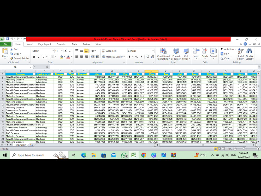Select the Format Painter brush

11,58
